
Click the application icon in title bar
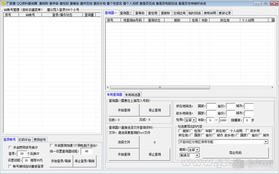coord(3,3)
